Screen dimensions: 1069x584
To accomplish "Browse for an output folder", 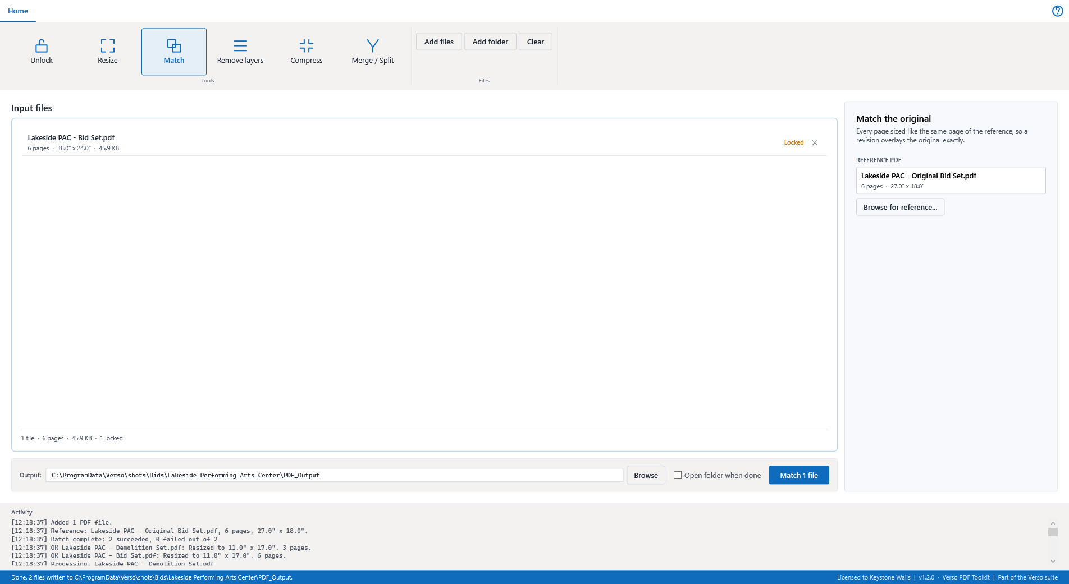I will click(646, 475).
